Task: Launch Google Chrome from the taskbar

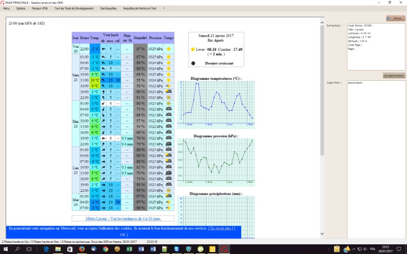Action: point(105,249)
